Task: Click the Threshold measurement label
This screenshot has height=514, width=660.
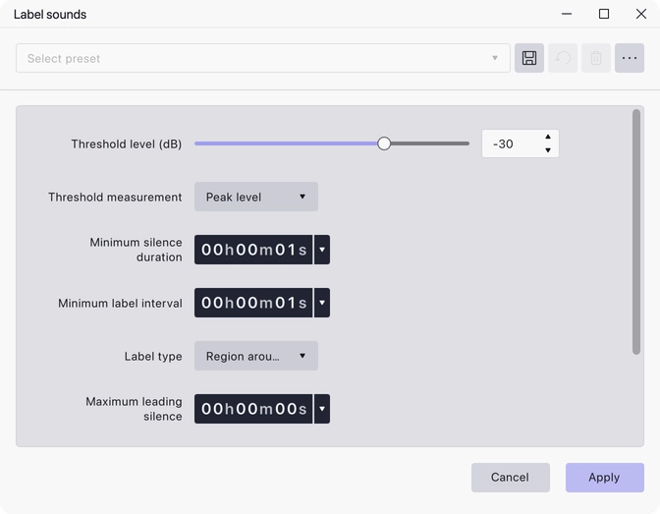Action: [x=115, y=198]
